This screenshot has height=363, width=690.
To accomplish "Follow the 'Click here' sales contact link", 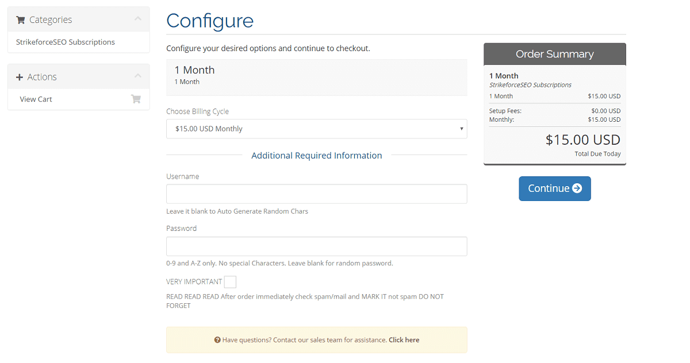I will pos(404,340).
